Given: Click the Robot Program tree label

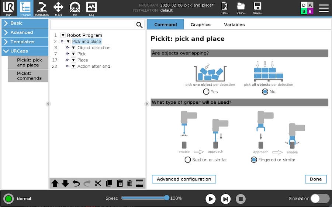Looking at the screenshot, I should click(84, 35).
